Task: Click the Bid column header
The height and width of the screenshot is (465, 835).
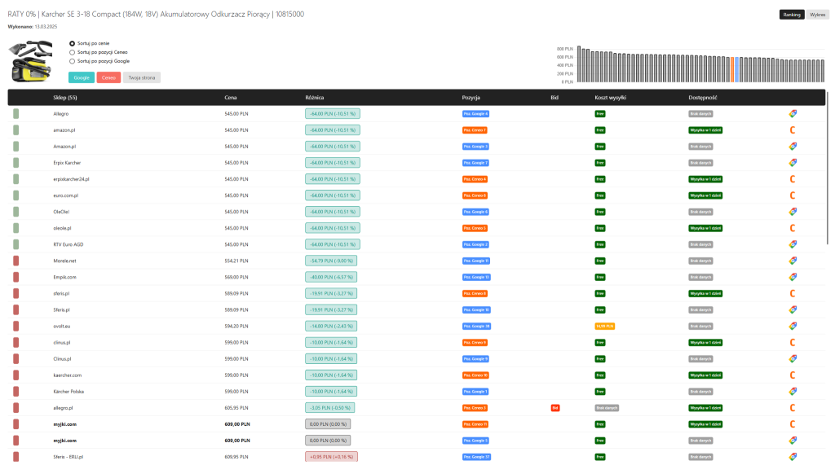Action: point(554,98)
